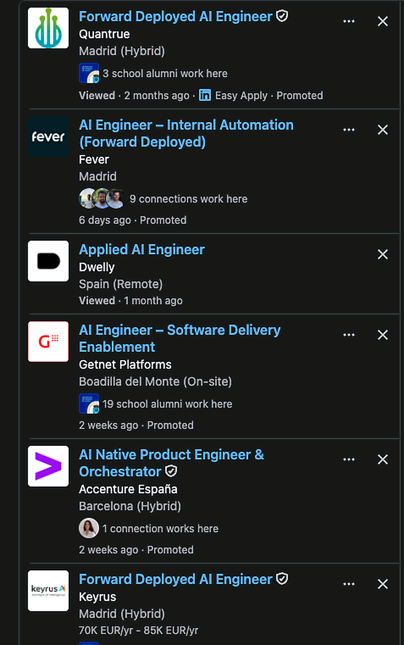The width and height of the screenshot is (404, 645).
Task: Click connection avatars on Fever listing
Action: pos(102,198)
